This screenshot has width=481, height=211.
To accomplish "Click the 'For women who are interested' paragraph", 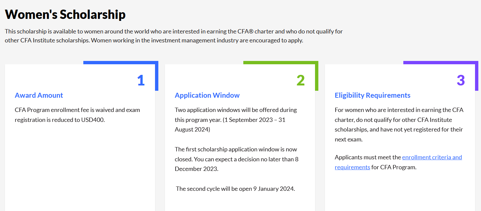I will (399, 125).
